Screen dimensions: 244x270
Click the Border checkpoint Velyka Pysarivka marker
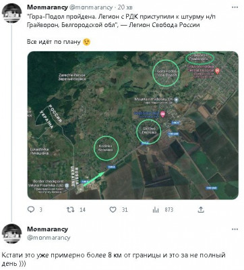(67, 186)
